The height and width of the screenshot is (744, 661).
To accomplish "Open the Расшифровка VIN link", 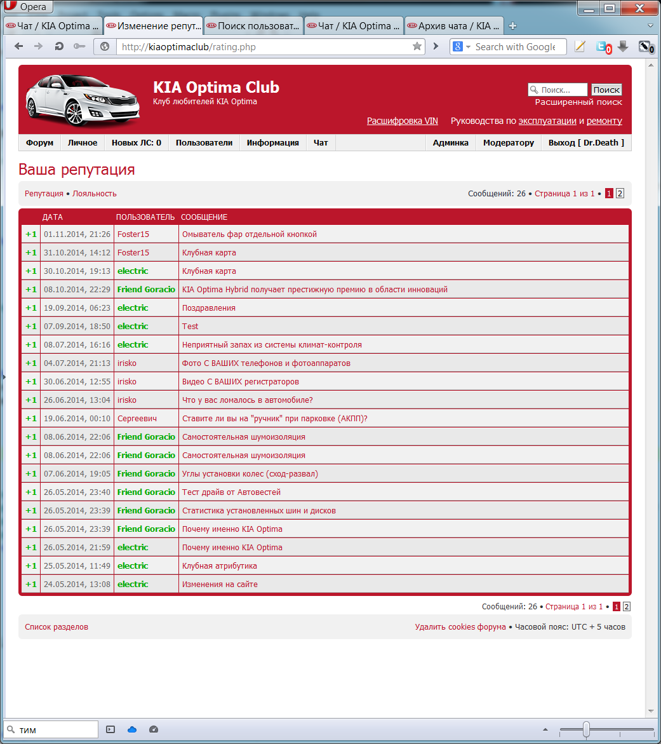I will click(402, 121).
